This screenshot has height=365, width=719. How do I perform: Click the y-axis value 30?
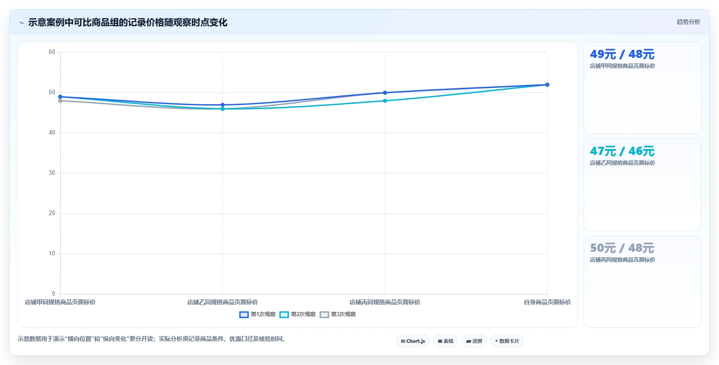52,173
